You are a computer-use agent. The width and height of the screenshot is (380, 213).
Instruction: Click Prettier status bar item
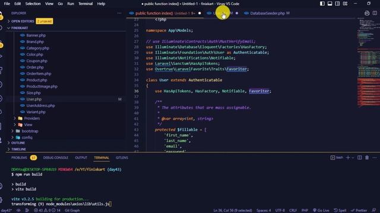359,211
